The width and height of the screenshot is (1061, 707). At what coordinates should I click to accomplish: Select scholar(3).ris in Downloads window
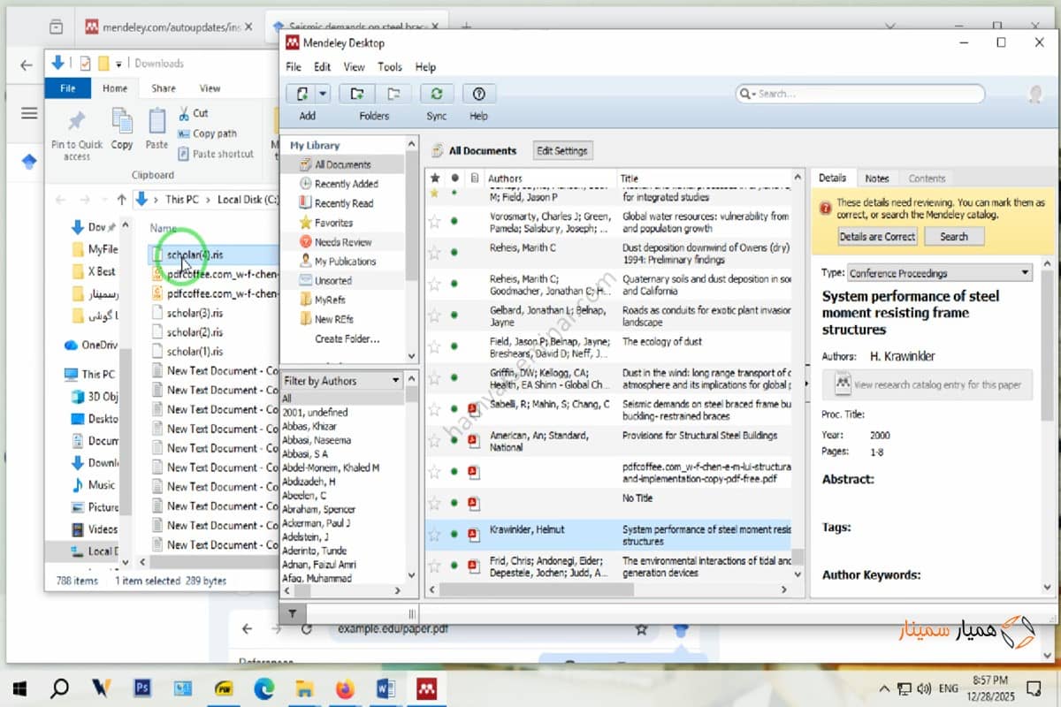pyautogui.click(x=195, y=312)
